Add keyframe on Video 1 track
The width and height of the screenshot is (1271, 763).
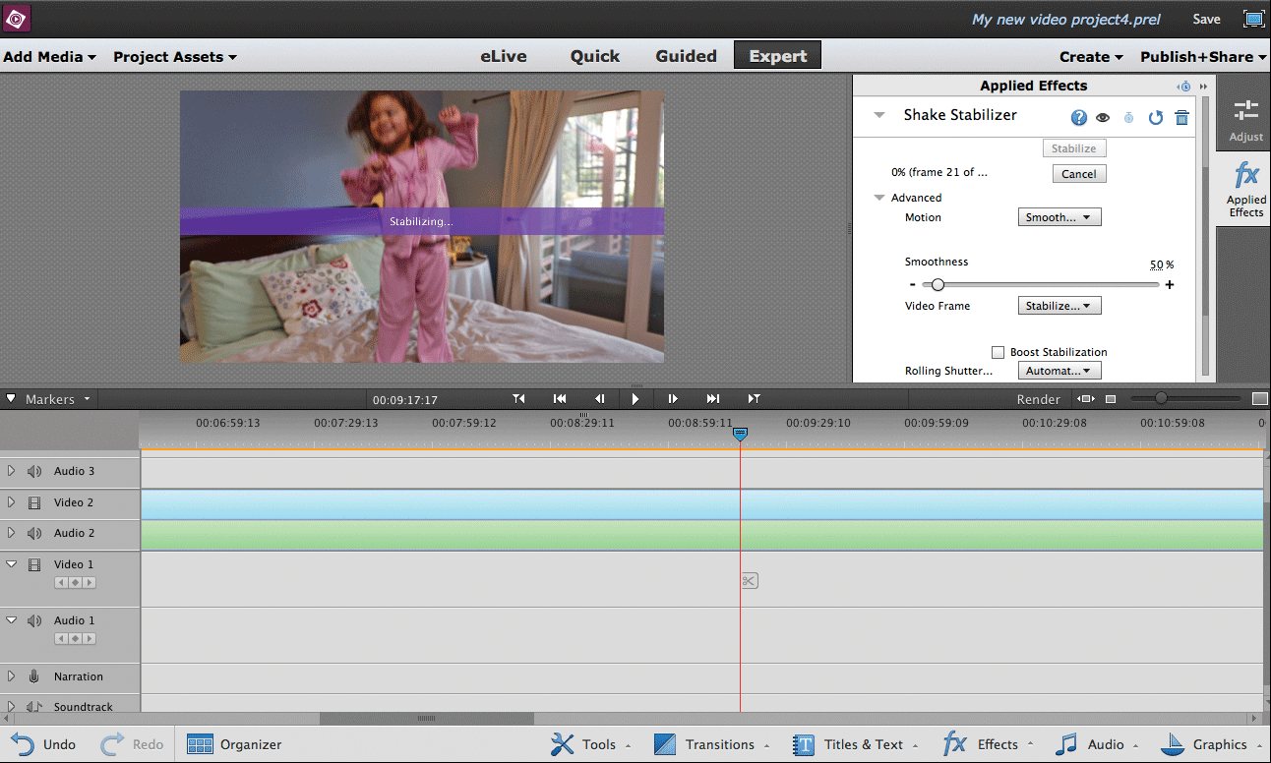click(x=75, y=583)
